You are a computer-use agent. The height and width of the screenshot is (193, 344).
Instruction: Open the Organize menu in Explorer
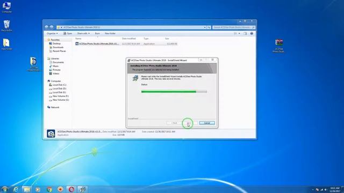point(52,33)
